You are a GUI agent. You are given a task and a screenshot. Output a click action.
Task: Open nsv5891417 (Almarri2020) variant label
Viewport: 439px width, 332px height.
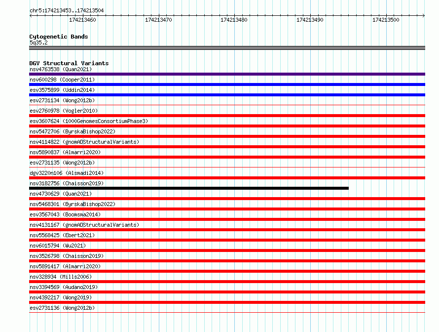tap(65, 266)
